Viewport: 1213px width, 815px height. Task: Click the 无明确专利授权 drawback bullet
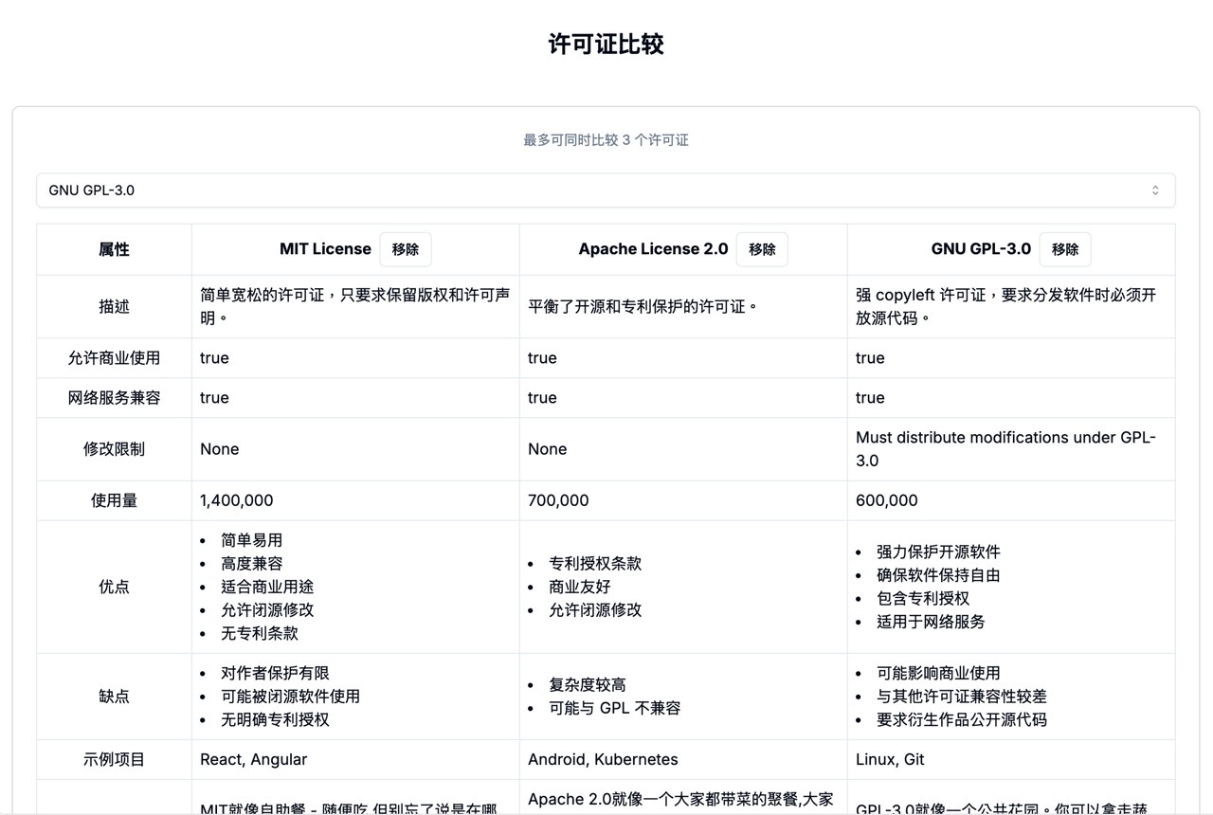pyautogui.click(x=275, y=720)
